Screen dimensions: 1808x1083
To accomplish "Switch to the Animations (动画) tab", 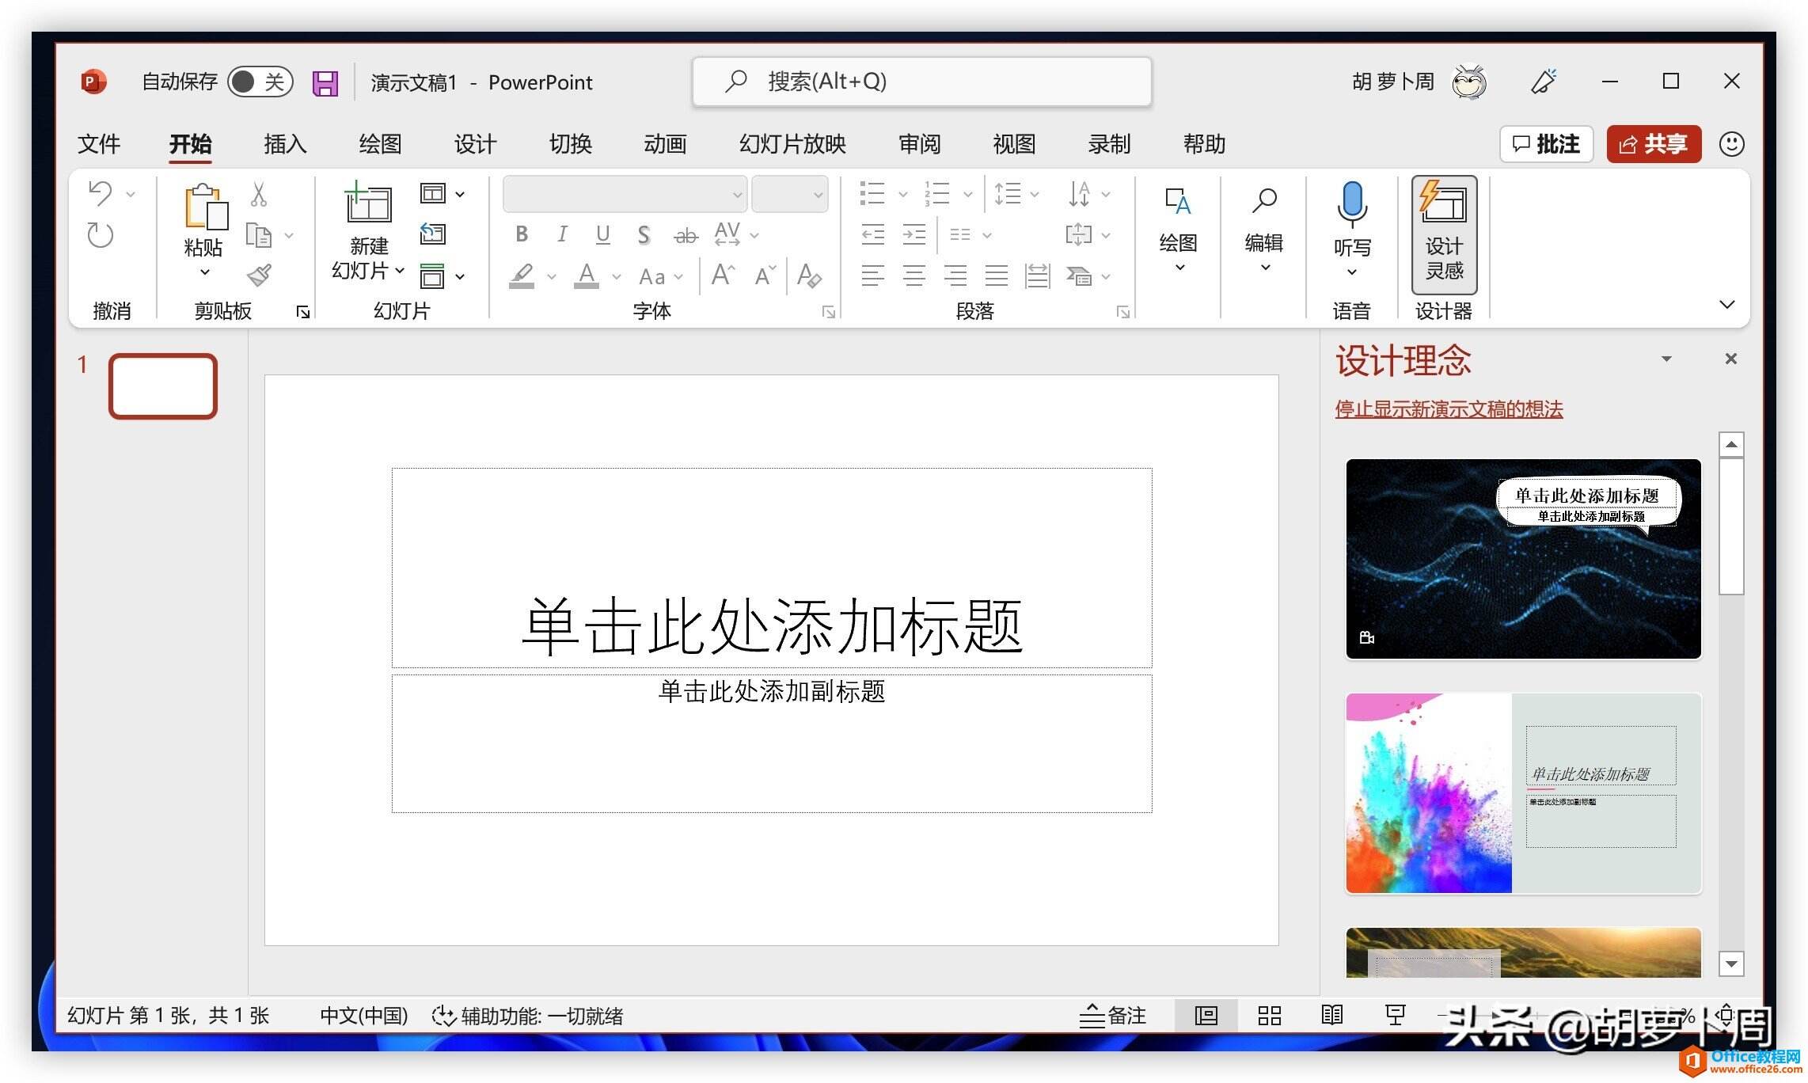I will (x=664, y=144).
